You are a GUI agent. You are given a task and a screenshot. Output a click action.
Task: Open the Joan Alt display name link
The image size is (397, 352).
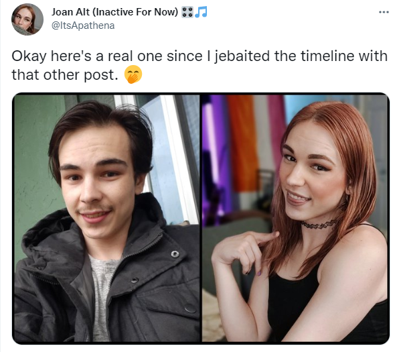pyautogui.click(x=70, y=12)
